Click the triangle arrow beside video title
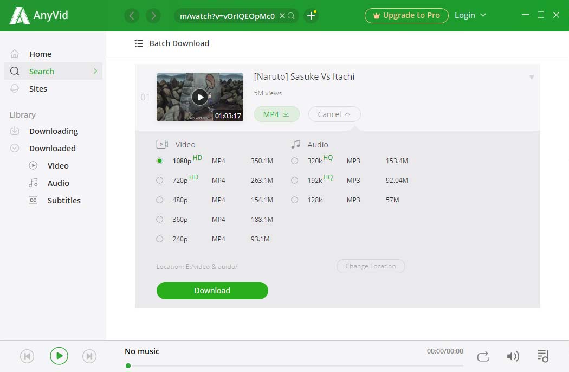This screenshot has width=569, height=372. pyautogui.click(x=532, y=78)
